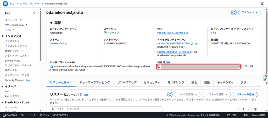The image size is (268, 118).
Task: Open listener table settings gear icon
Action: click(x=255, y=109)
